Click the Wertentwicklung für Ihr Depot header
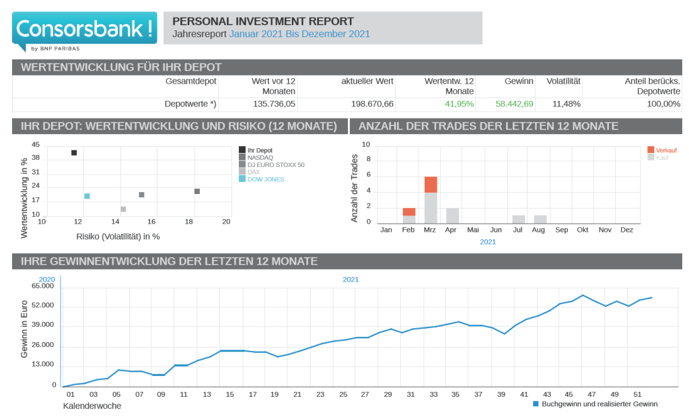Image resolution: width=689 pixels, height=417 pixels. coord(121,67)
